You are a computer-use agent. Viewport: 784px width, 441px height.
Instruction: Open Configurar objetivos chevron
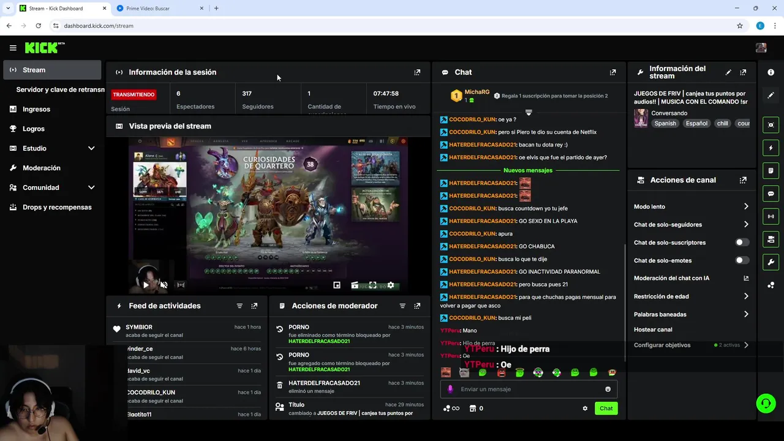(x=746, y=345)
